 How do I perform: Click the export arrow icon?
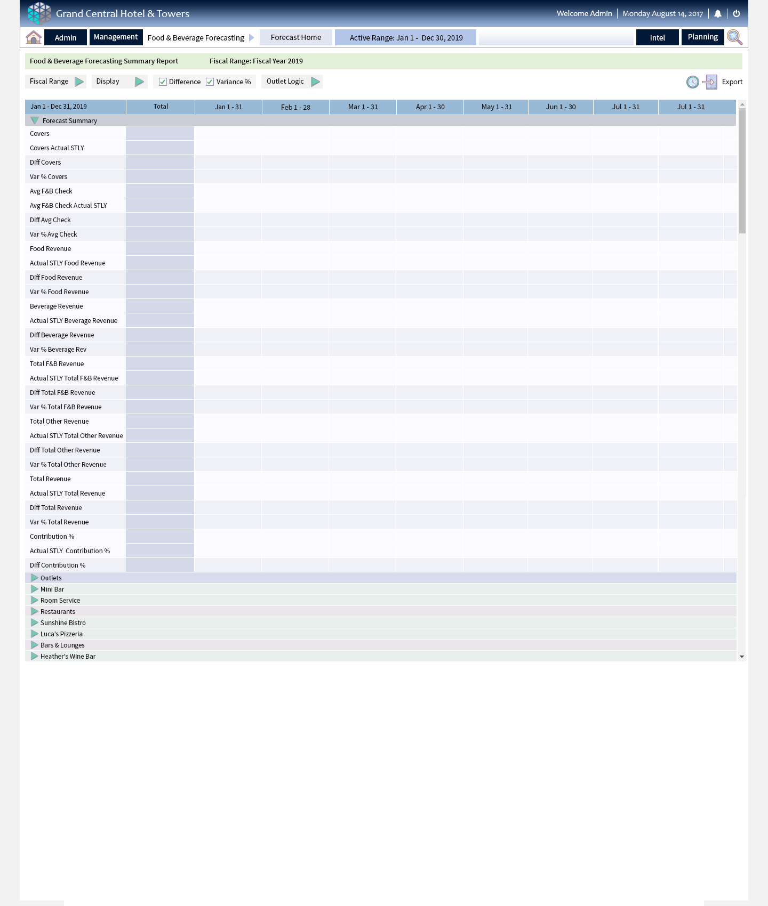click(x=710, y=82)
